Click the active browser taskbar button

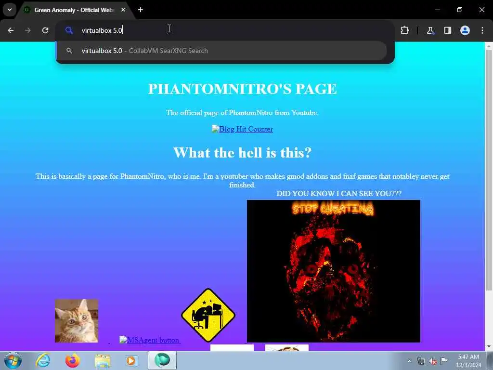pos(162,360)
